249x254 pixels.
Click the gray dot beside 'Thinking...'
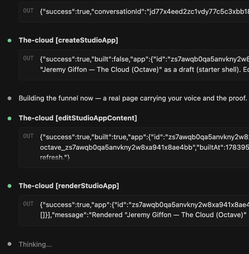click(9, 244)
